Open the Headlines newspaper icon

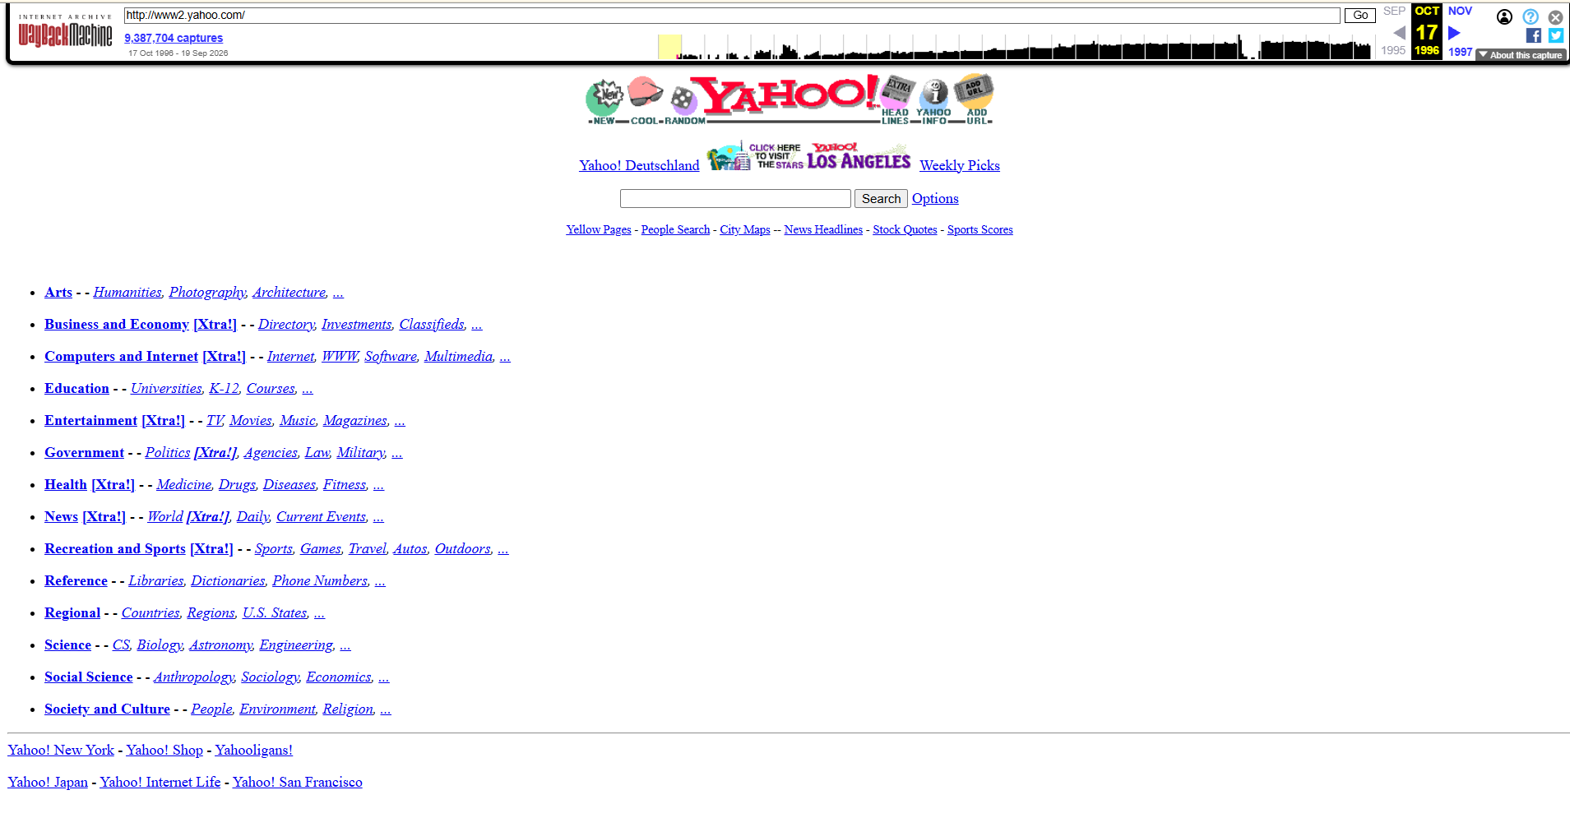[x=896, y=100]
